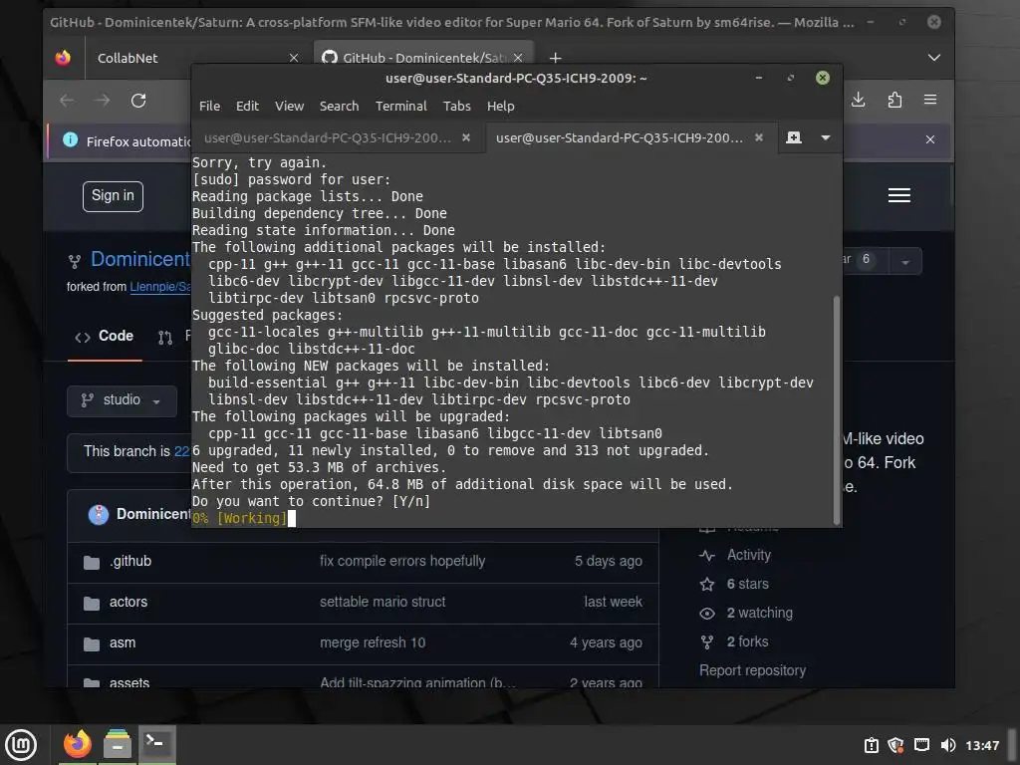Click Firefox icon in taskbar
Viewport: 1020px width, 765px height.
77,744
